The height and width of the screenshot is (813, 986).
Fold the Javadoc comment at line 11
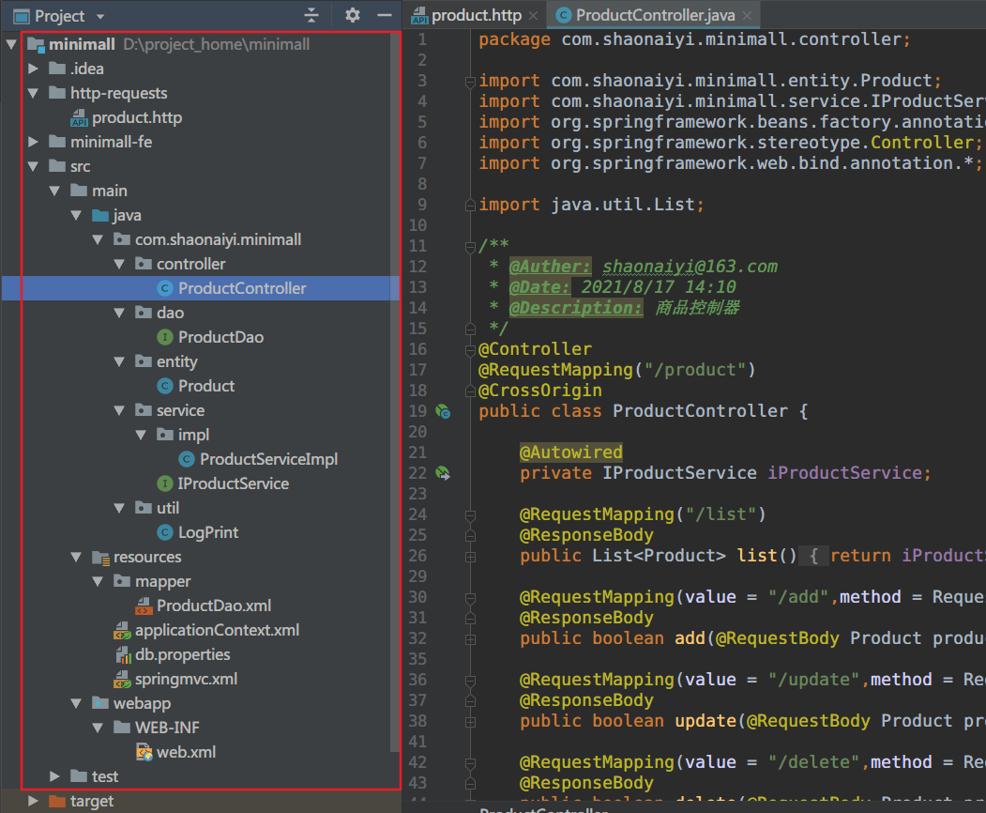pyautogui.click(x=470, y=247)
